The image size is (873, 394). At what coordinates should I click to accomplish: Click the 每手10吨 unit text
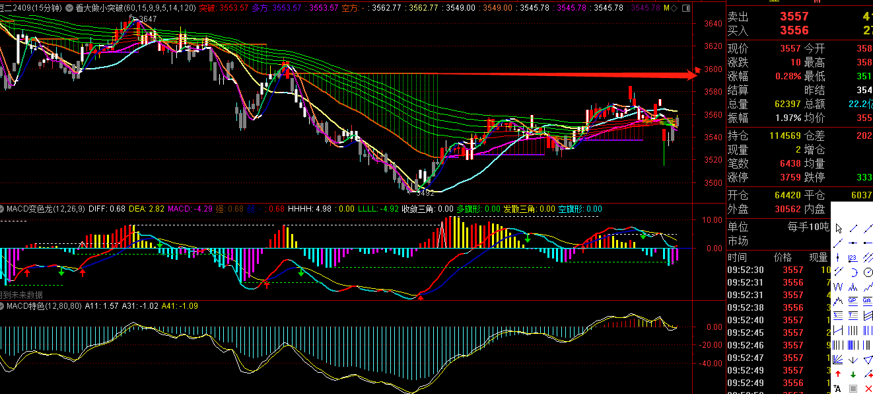click(x=808, y=227)
